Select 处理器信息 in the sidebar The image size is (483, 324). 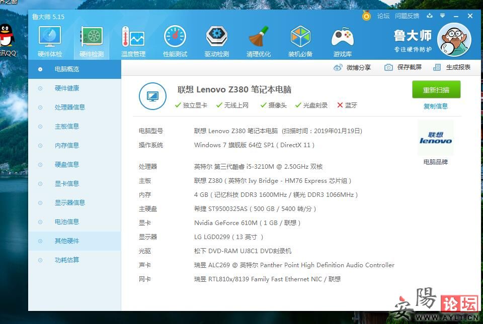coord(74,107)
